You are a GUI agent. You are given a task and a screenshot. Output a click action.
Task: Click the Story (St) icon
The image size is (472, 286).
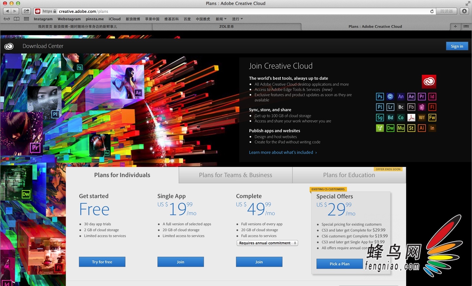(x=411, y=128)
